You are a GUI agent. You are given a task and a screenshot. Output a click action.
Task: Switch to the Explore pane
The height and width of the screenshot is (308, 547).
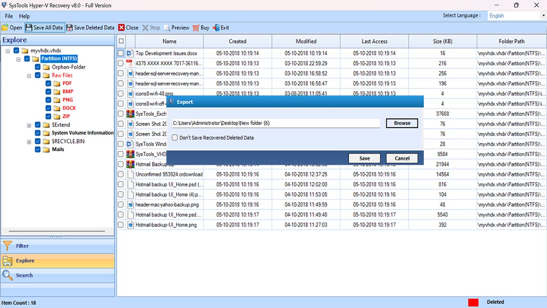(x=58, y=261)
